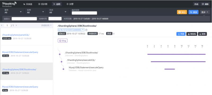Copy the trace ID with clipboard icon
Viewport: 212px width, 95px height.
click(86, 30)
